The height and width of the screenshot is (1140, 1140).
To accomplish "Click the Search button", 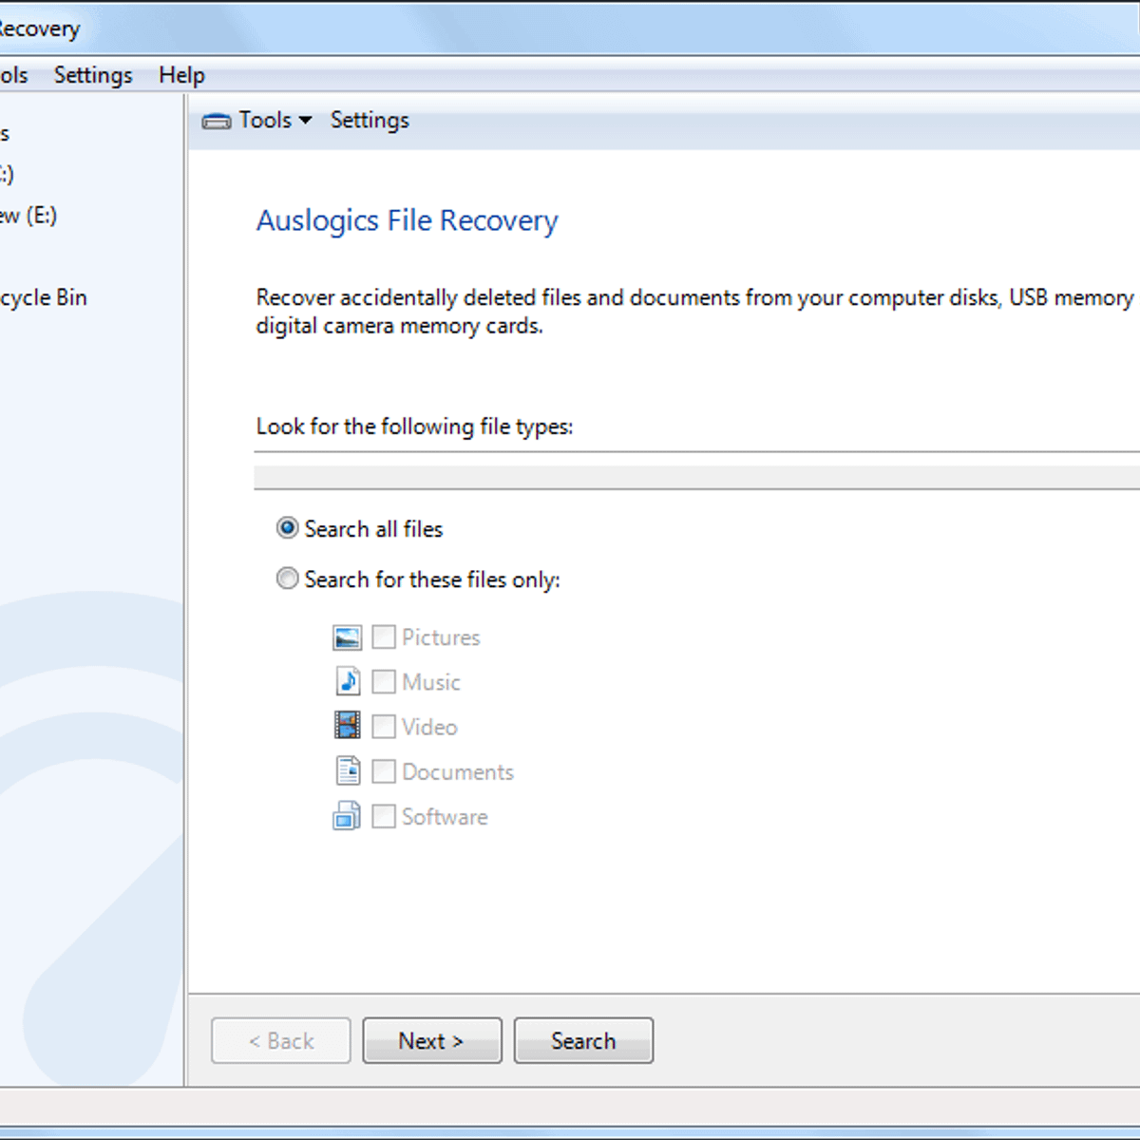I will tap(583, 1040).
